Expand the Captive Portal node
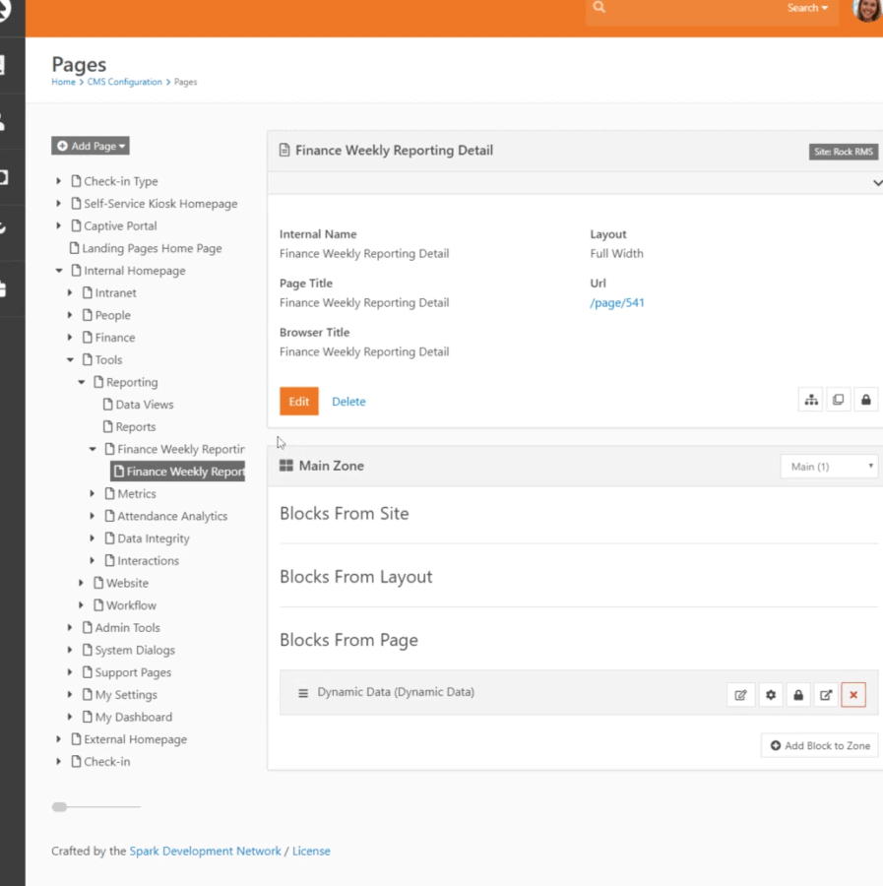The height and width of the screenshot is (886, 883). (59, 226)
